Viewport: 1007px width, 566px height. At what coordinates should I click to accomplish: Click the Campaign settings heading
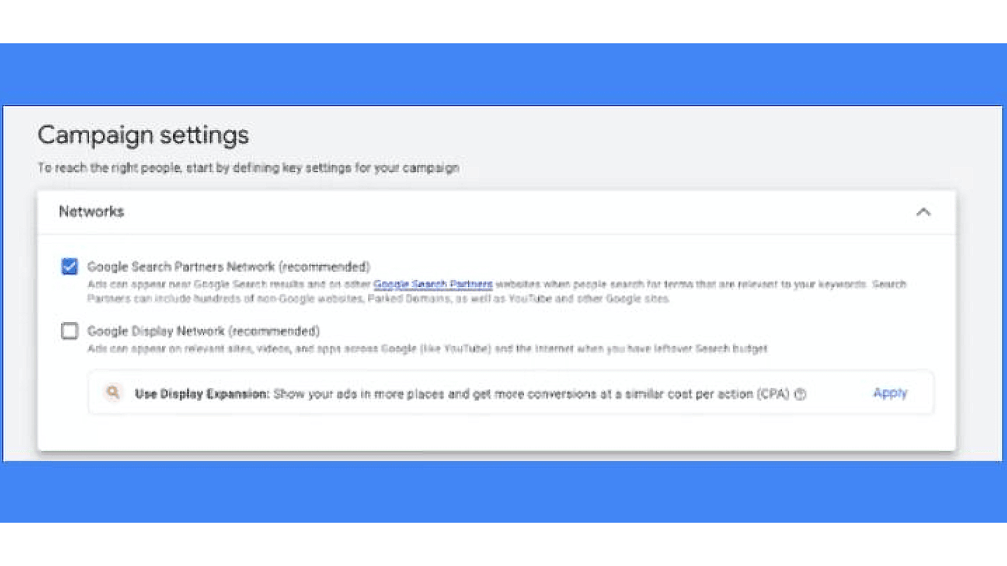[143, 135]
